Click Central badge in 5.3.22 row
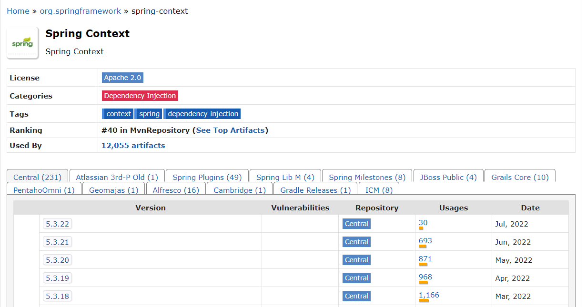 pyautogui.click(x=356, y=224)
